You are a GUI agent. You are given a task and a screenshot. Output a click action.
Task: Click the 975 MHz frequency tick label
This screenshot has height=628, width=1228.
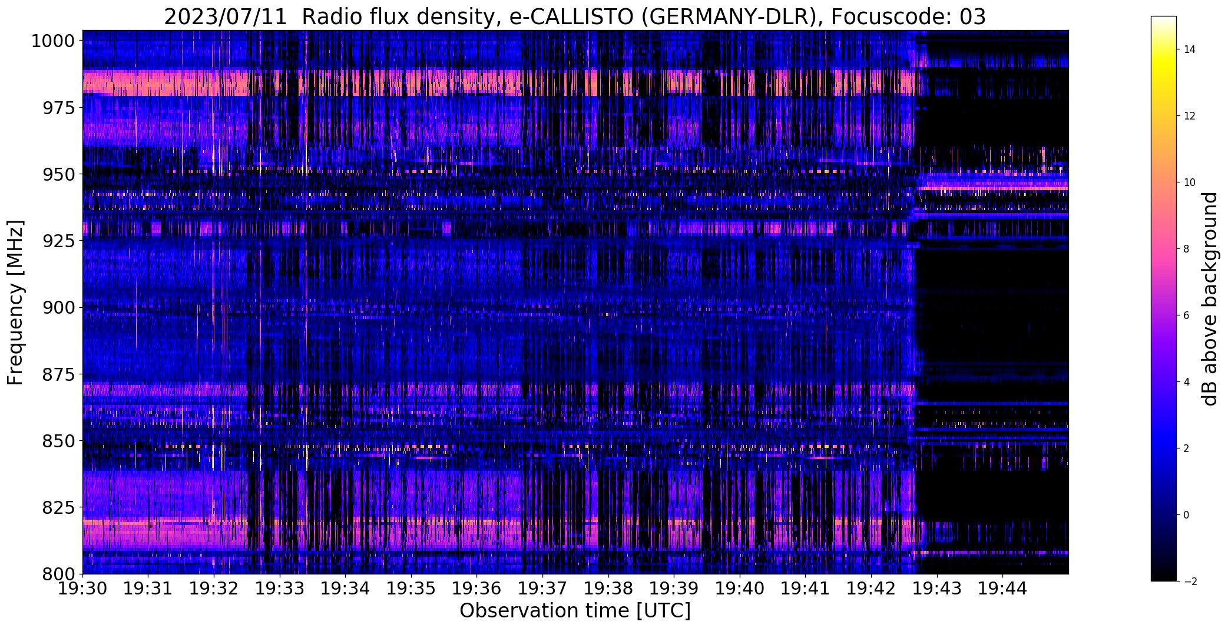coord(59,108)
